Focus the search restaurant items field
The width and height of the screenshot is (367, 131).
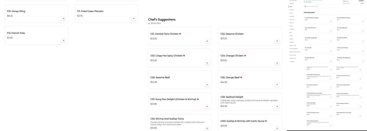click(322, 6)
